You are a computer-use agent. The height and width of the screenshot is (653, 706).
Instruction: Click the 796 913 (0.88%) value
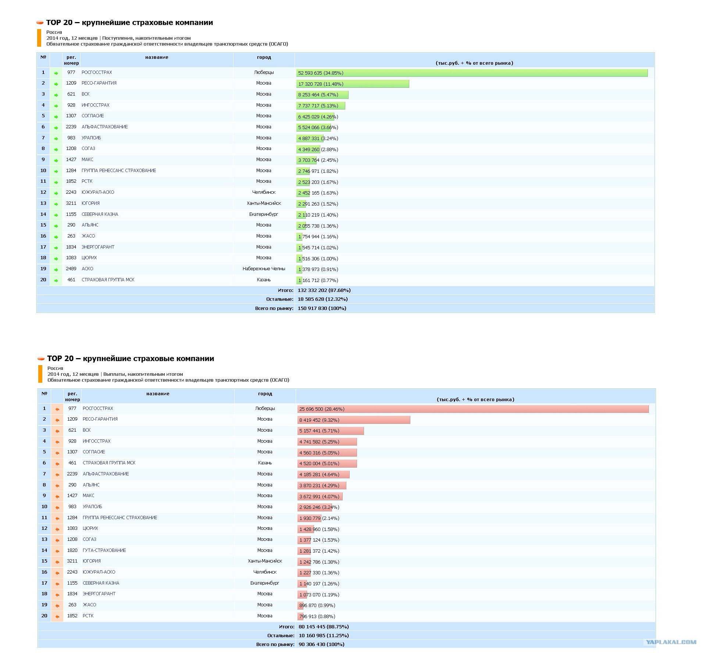[x=317, y=617]
